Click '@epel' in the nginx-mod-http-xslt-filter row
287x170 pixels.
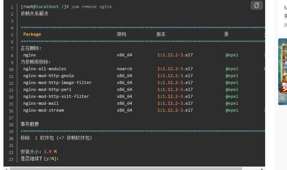(232, 96)
